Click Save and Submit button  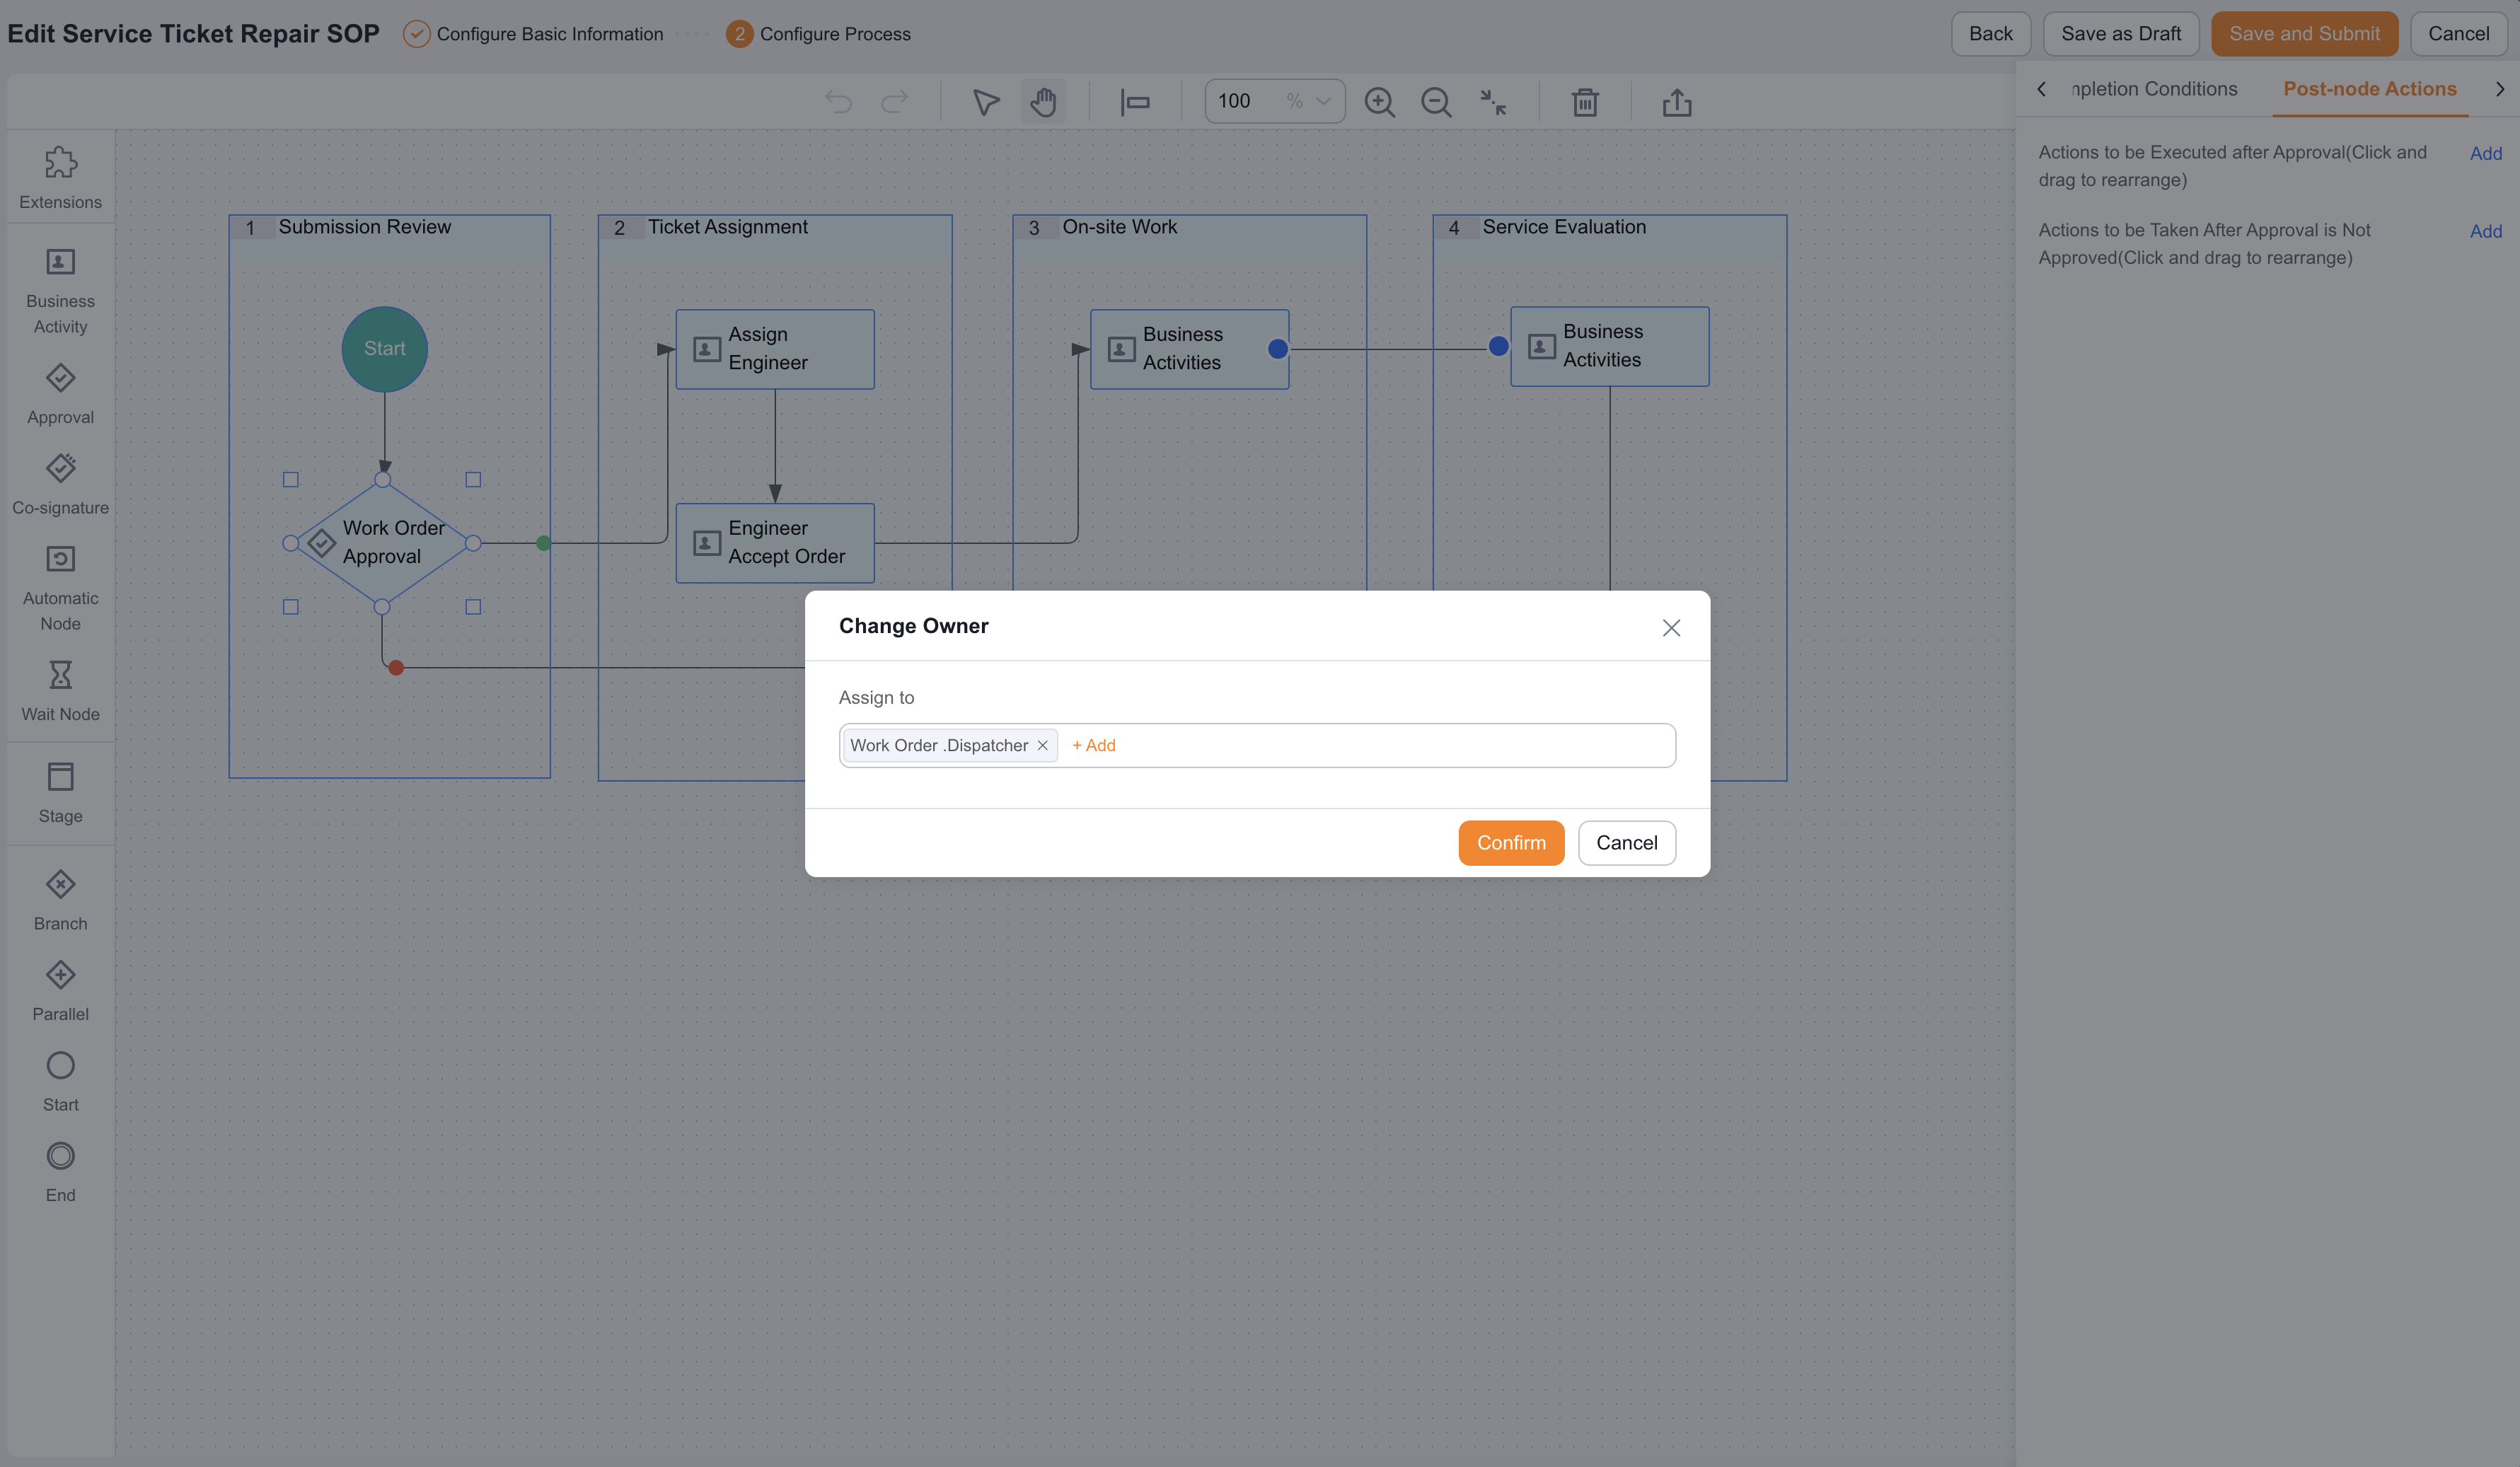(2304, 34)
